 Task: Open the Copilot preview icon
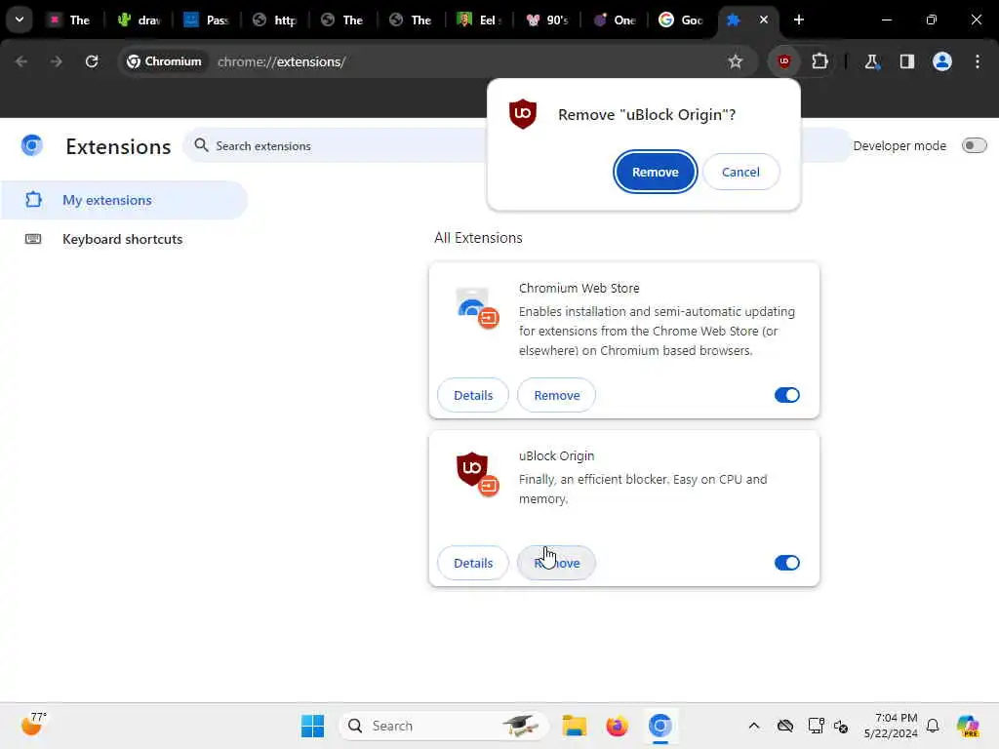tap(968, 726)
